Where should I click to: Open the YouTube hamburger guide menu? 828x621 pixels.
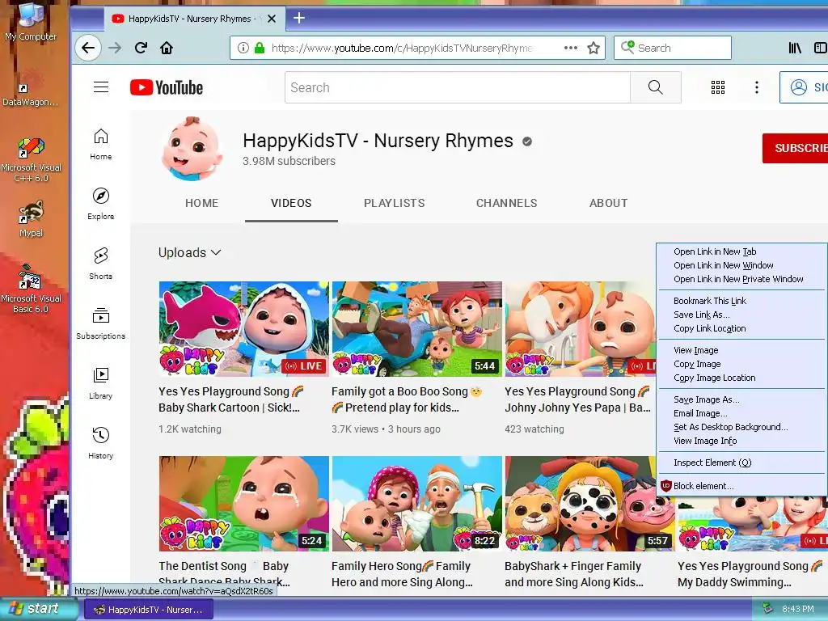click(x=101, y=87)
